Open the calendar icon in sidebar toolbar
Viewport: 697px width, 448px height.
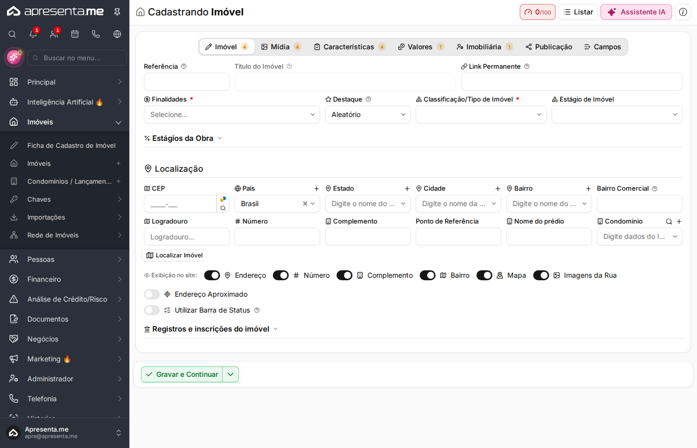coord(75,34)
